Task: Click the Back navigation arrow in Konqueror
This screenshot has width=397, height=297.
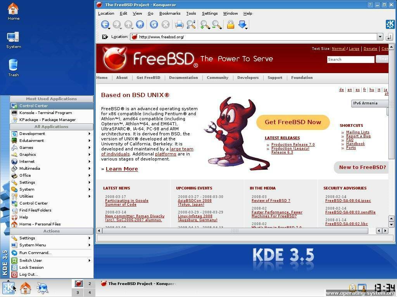Action: (x=105, y=25)
